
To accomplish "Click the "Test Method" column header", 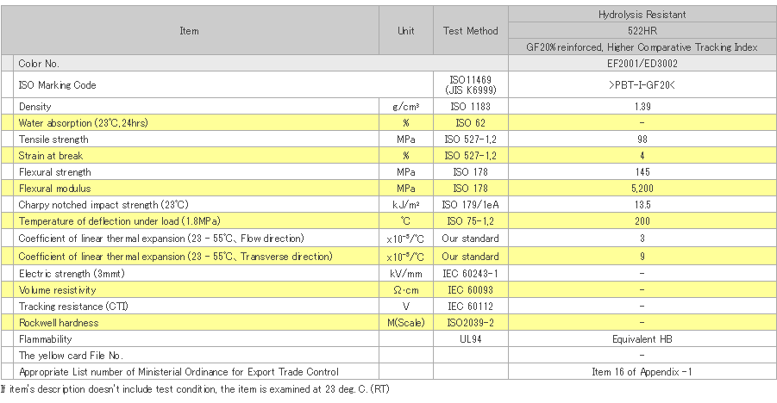I will pyautogui.click(x=470, y=31).
